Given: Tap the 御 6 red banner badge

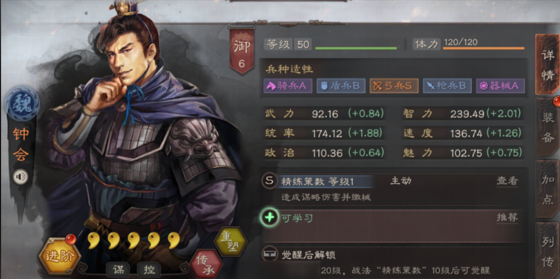Looking at the screenshot, I should point(242,51).
